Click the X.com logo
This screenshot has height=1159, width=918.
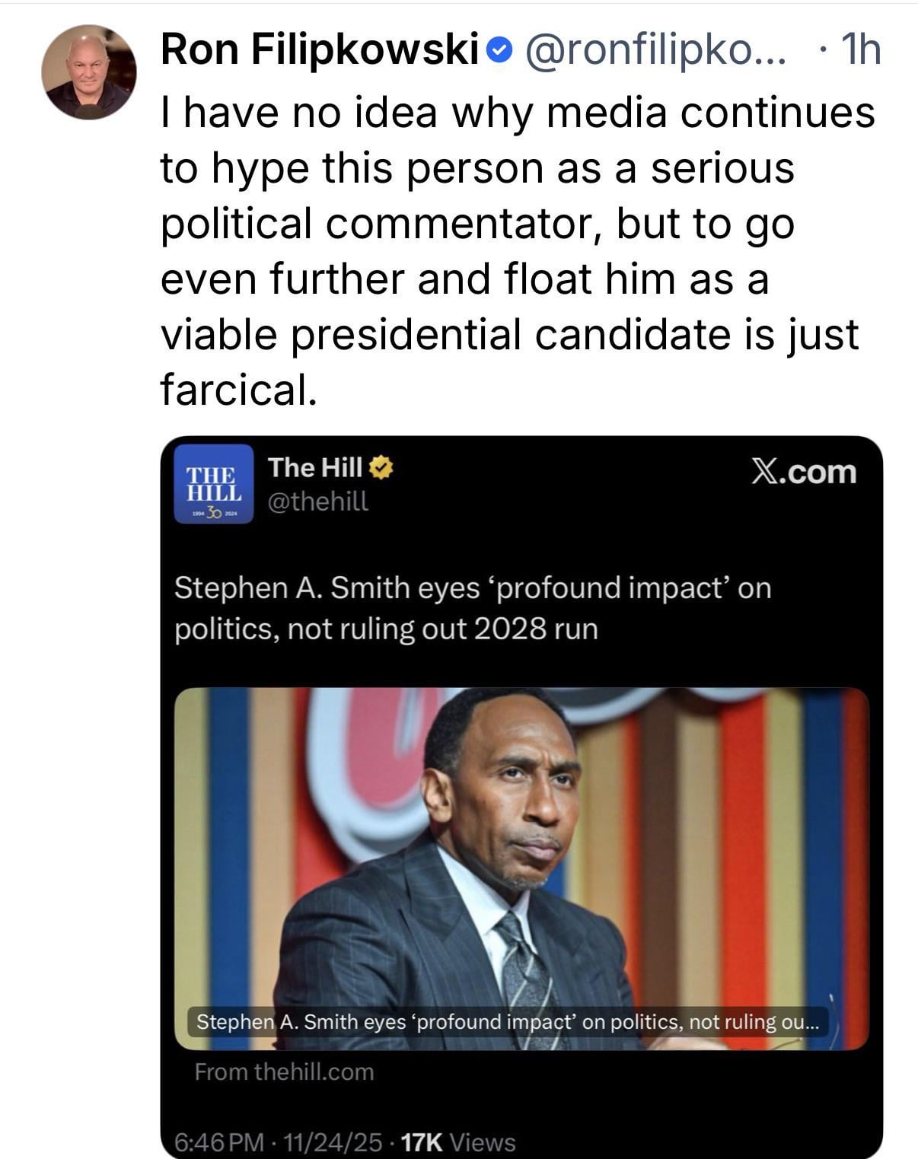[803, 472]
